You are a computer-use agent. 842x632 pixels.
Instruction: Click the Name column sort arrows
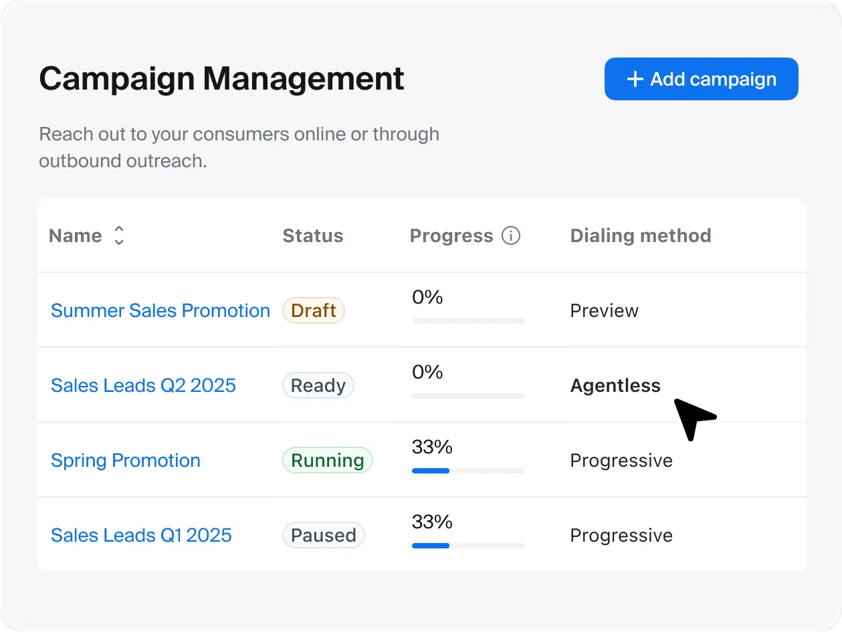[x=119, y=235]
